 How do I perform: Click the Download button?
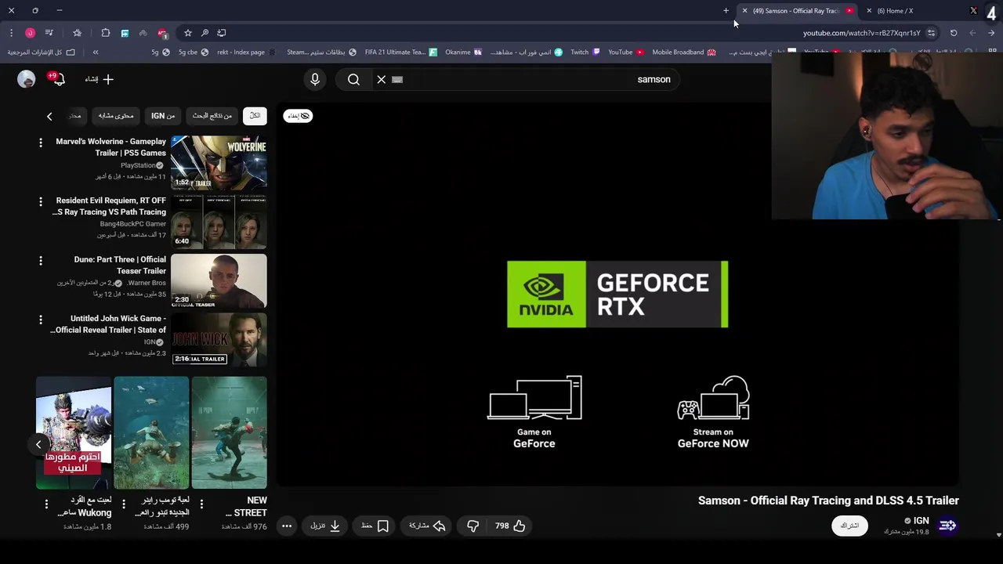point(325,526)
